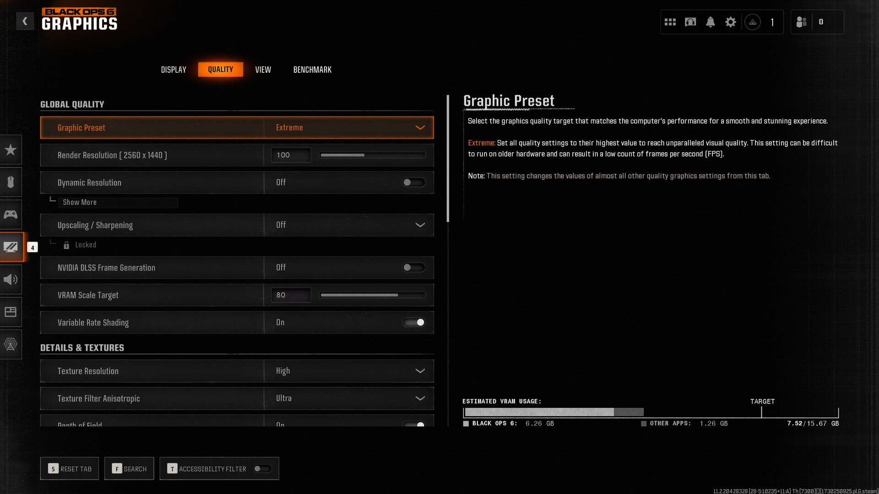
Task: Click the Locked label under Upscaling
Action: click(x=86, y=245)
